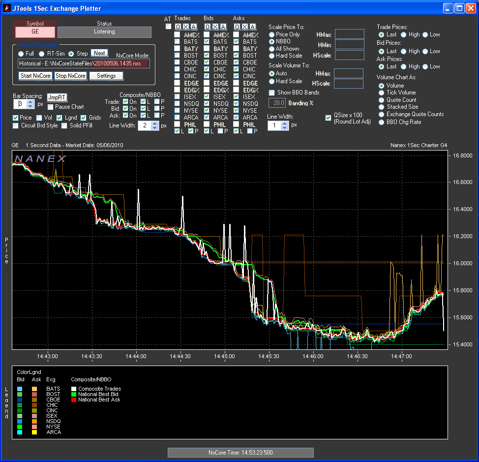
Task: Increase Composite Line Width stepper
Action: click(155, 123)
